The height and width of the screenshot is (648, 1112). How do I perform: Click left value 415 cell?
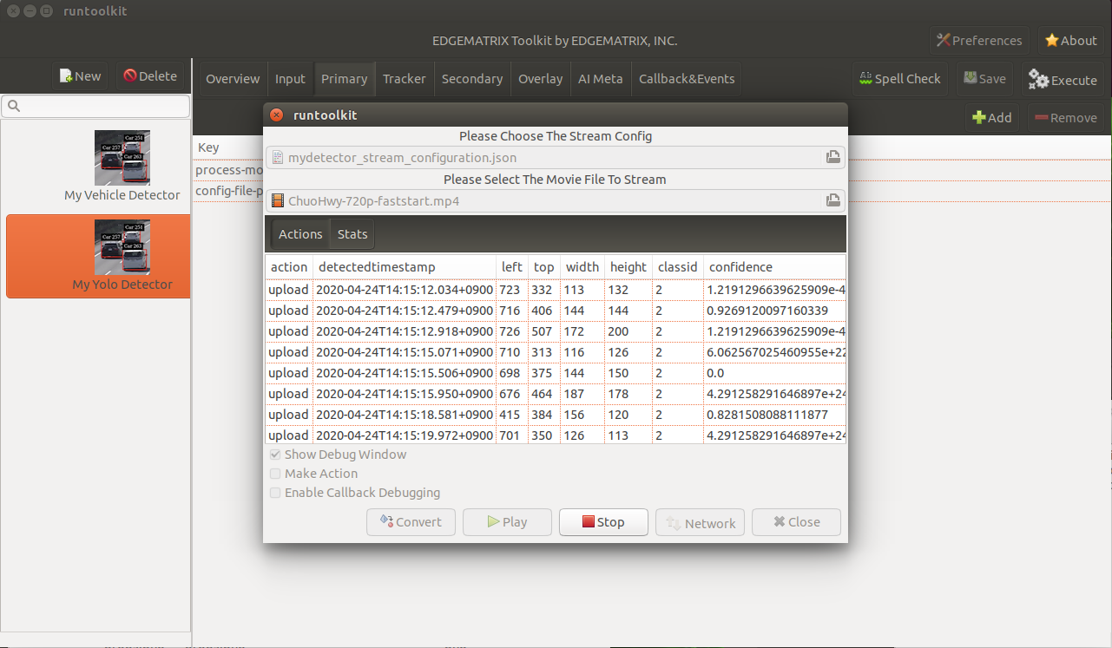coord(512,415)
